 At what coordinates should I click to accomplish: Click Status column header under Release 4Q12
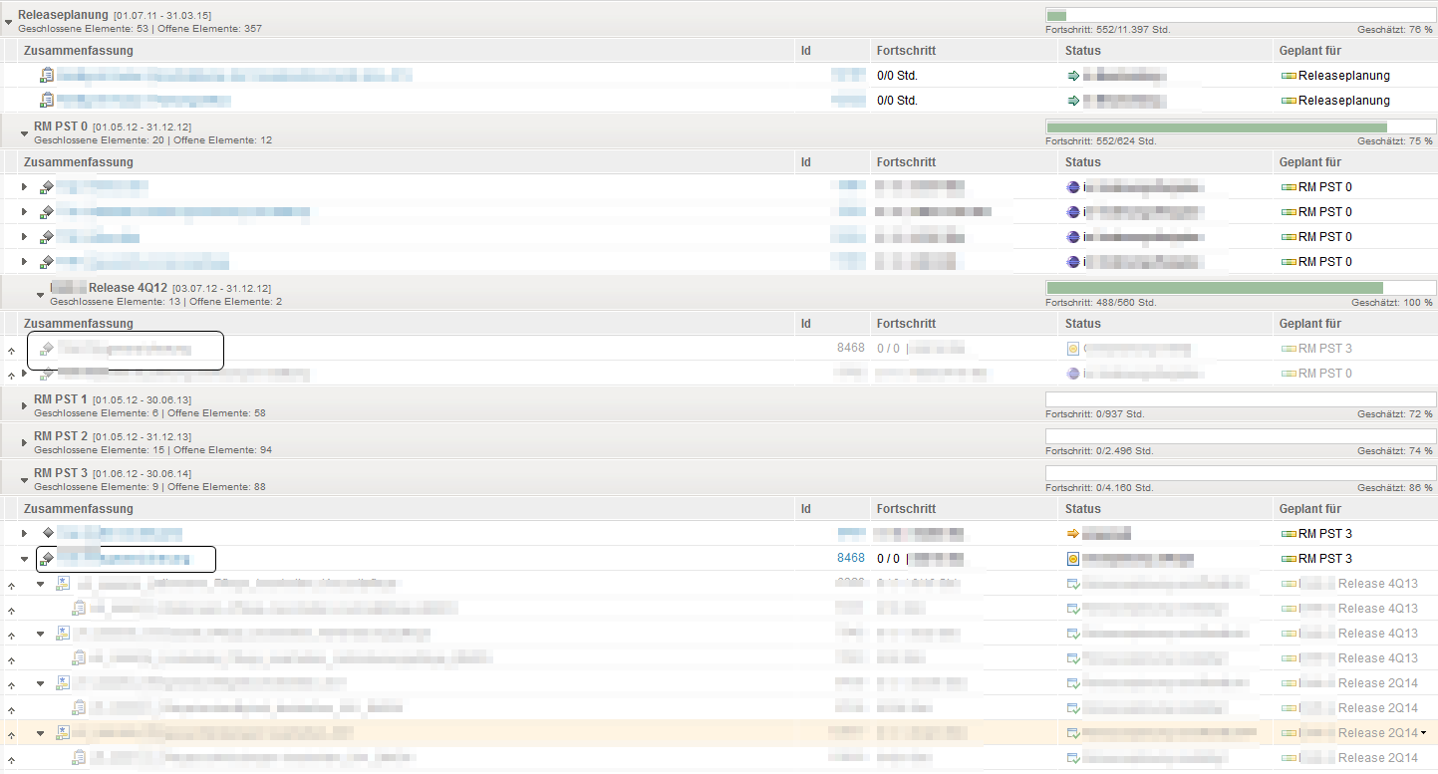(x=1083, y=324)
